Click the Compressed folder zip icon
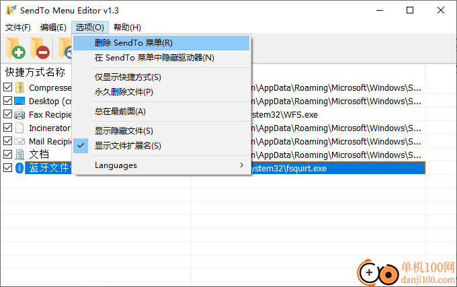The height and width of the screenshot is (287, 457). (x=19, y=87)
